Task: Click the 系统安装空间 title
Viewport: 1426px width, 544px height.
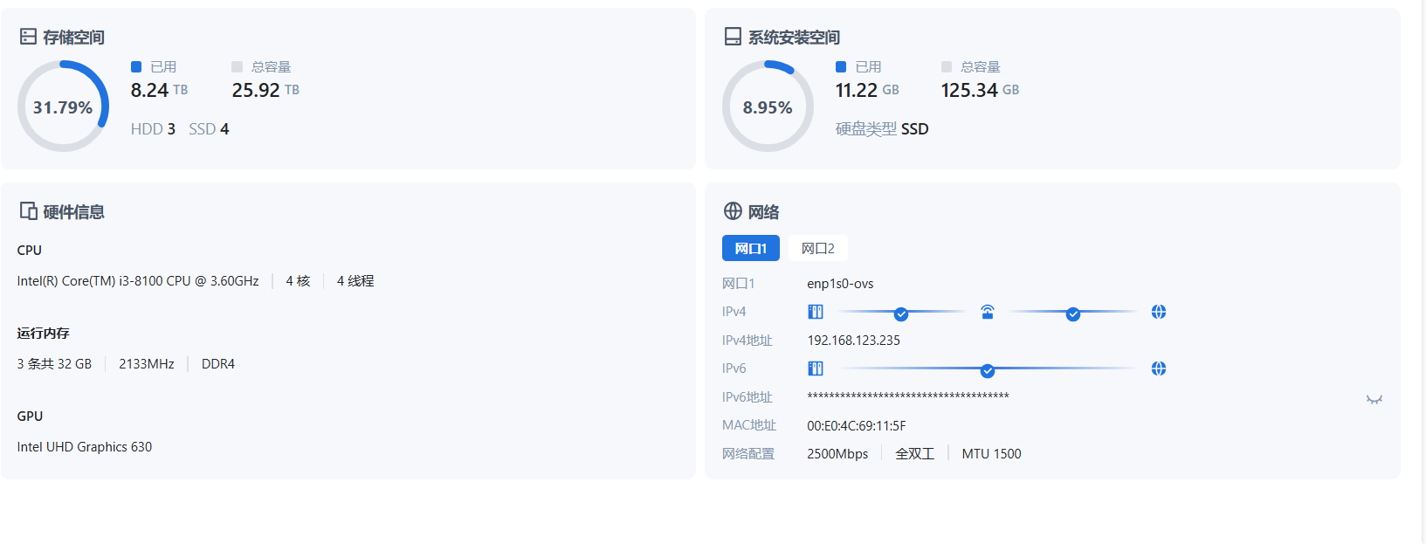Action: coord(794,38)
